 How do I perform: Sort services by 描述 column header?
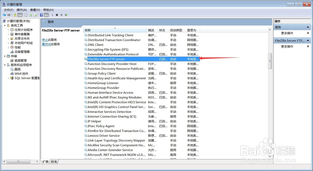click(x=152, y=30)
